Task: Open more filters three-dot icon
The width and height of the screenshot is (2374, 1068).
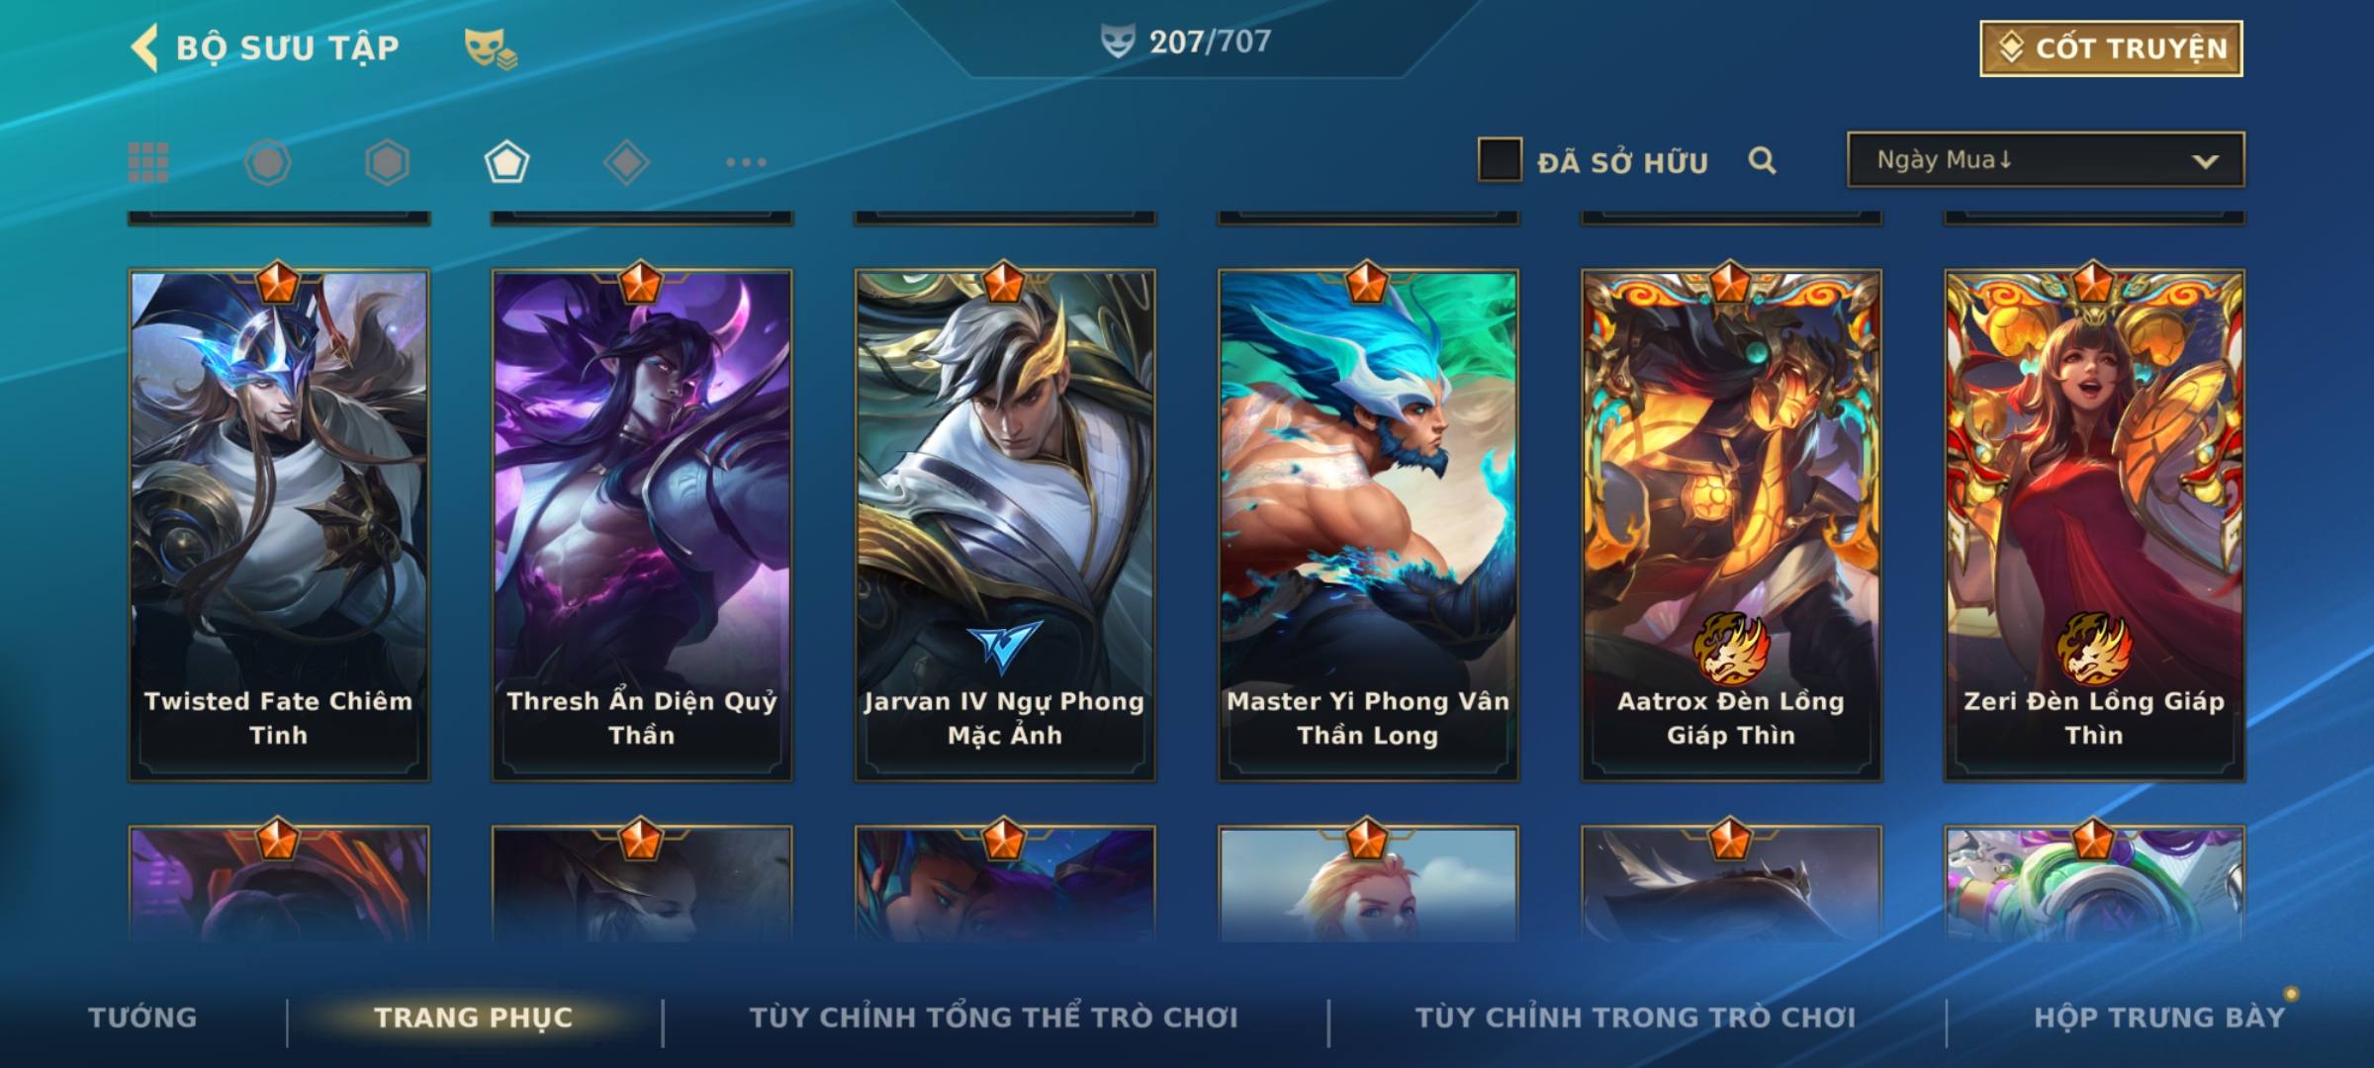Action: click(746, 162)
